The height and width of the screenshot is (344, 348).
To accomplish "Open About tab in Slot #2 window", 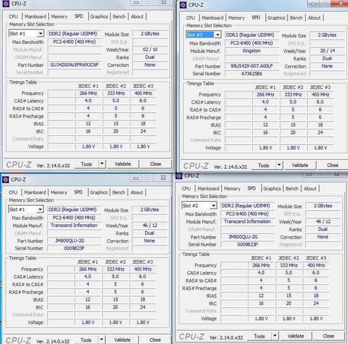I will [310, 189].
